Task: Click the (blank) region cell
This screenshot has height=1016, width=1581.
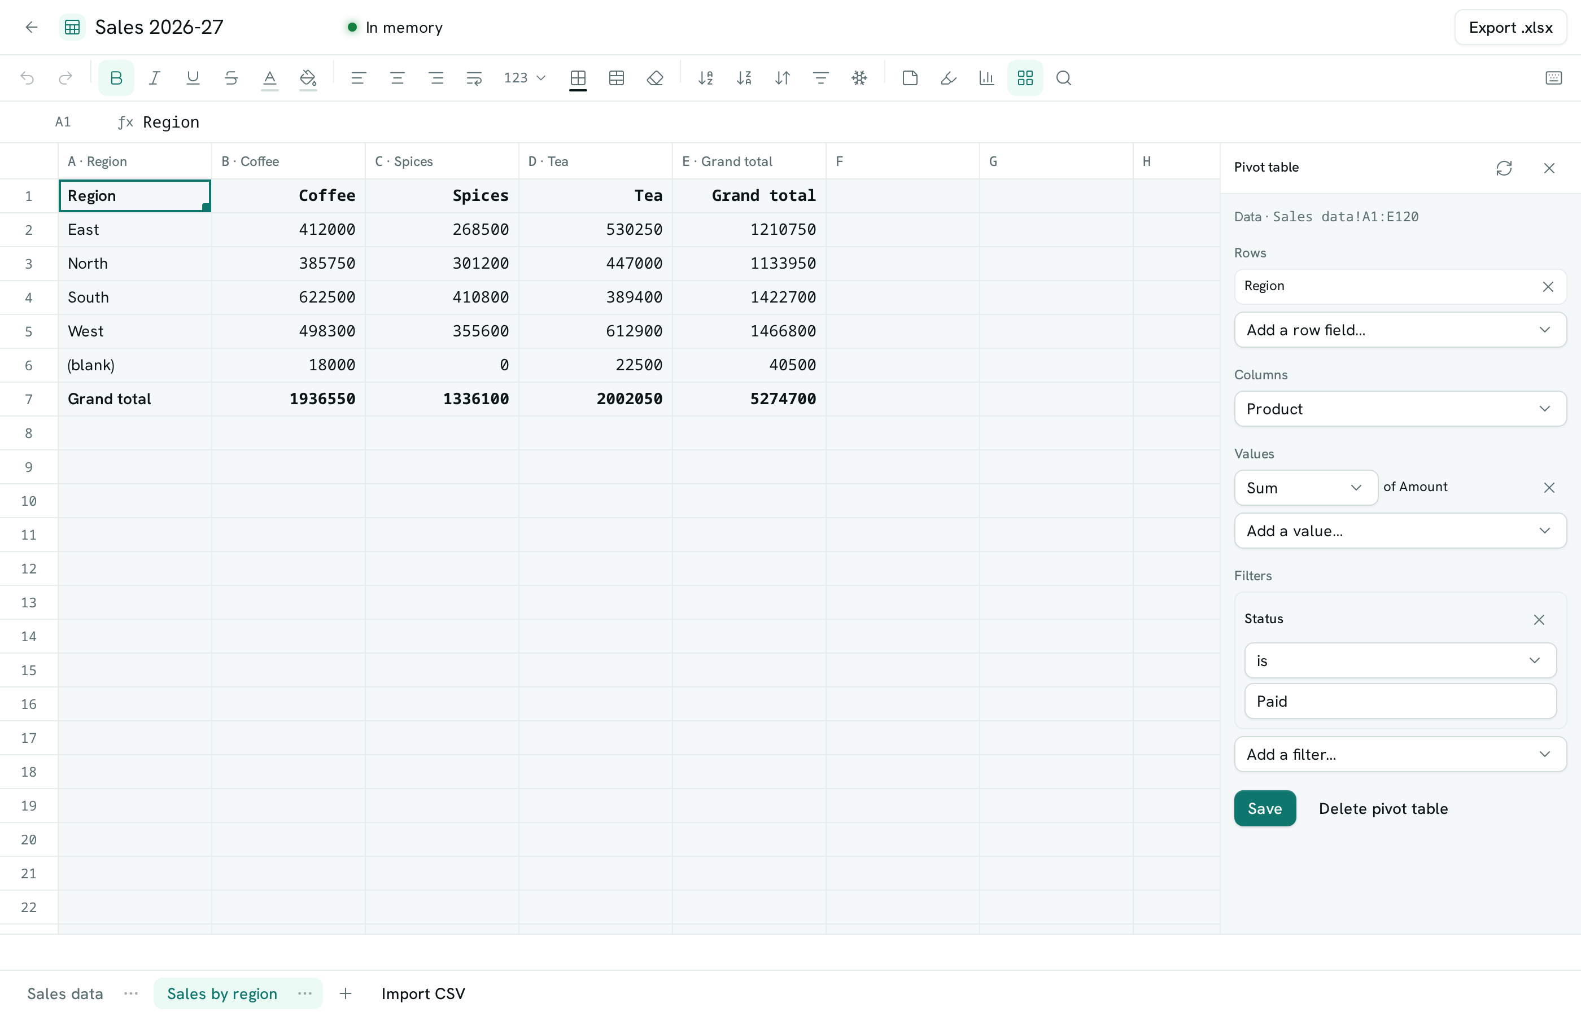Action: (x=134, y=365)
